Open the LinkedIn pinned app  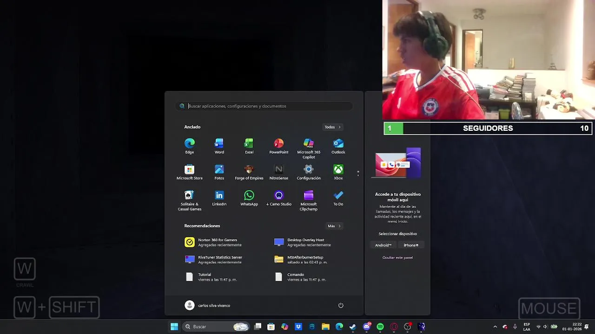pos(219,198)
